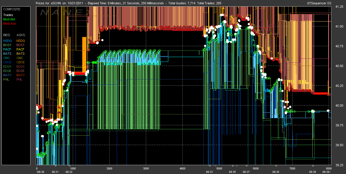Click the BIDS: column heading
This screenshot has height=174, width=346.
click(x=7, y=35)
